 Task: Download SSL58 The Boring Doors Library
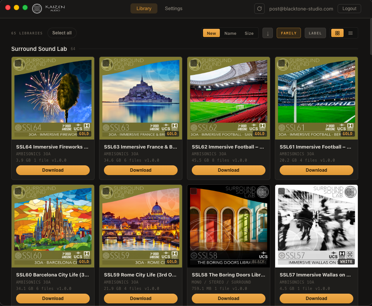[228, 299]
